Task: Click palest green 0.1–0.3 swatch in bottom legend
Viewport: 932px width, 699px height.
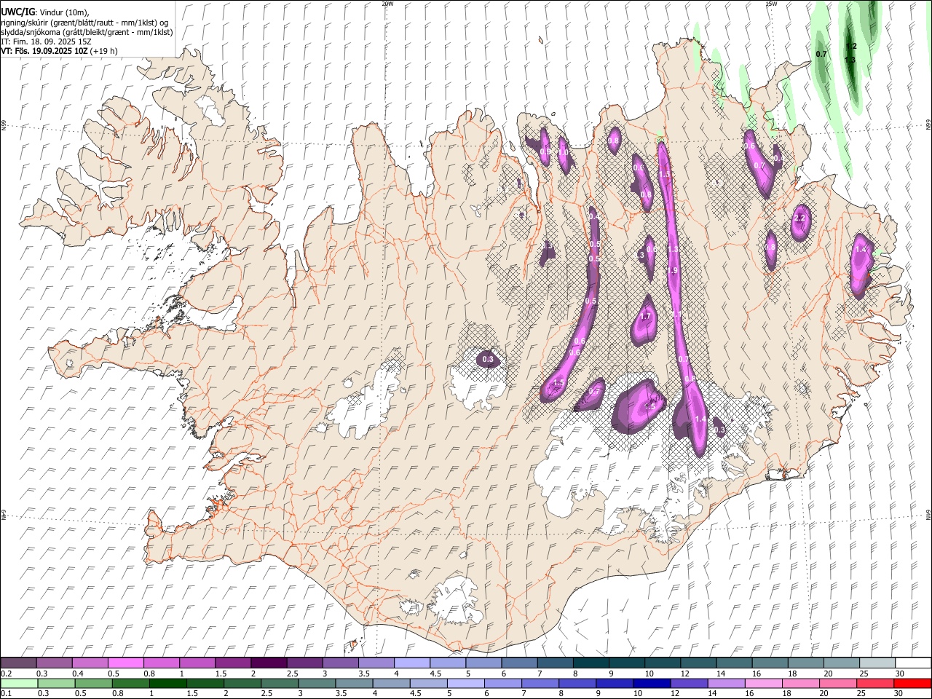Action: (x=20, y=683)
